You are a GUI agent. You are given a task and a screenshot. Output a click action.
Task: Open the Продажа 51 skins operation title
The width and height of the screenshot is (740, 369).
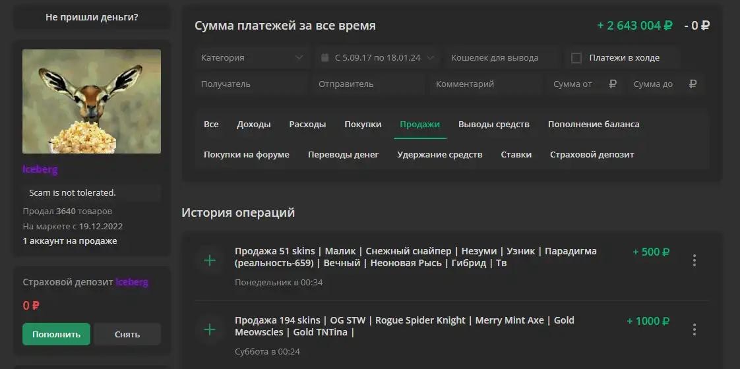click(416, 257)
